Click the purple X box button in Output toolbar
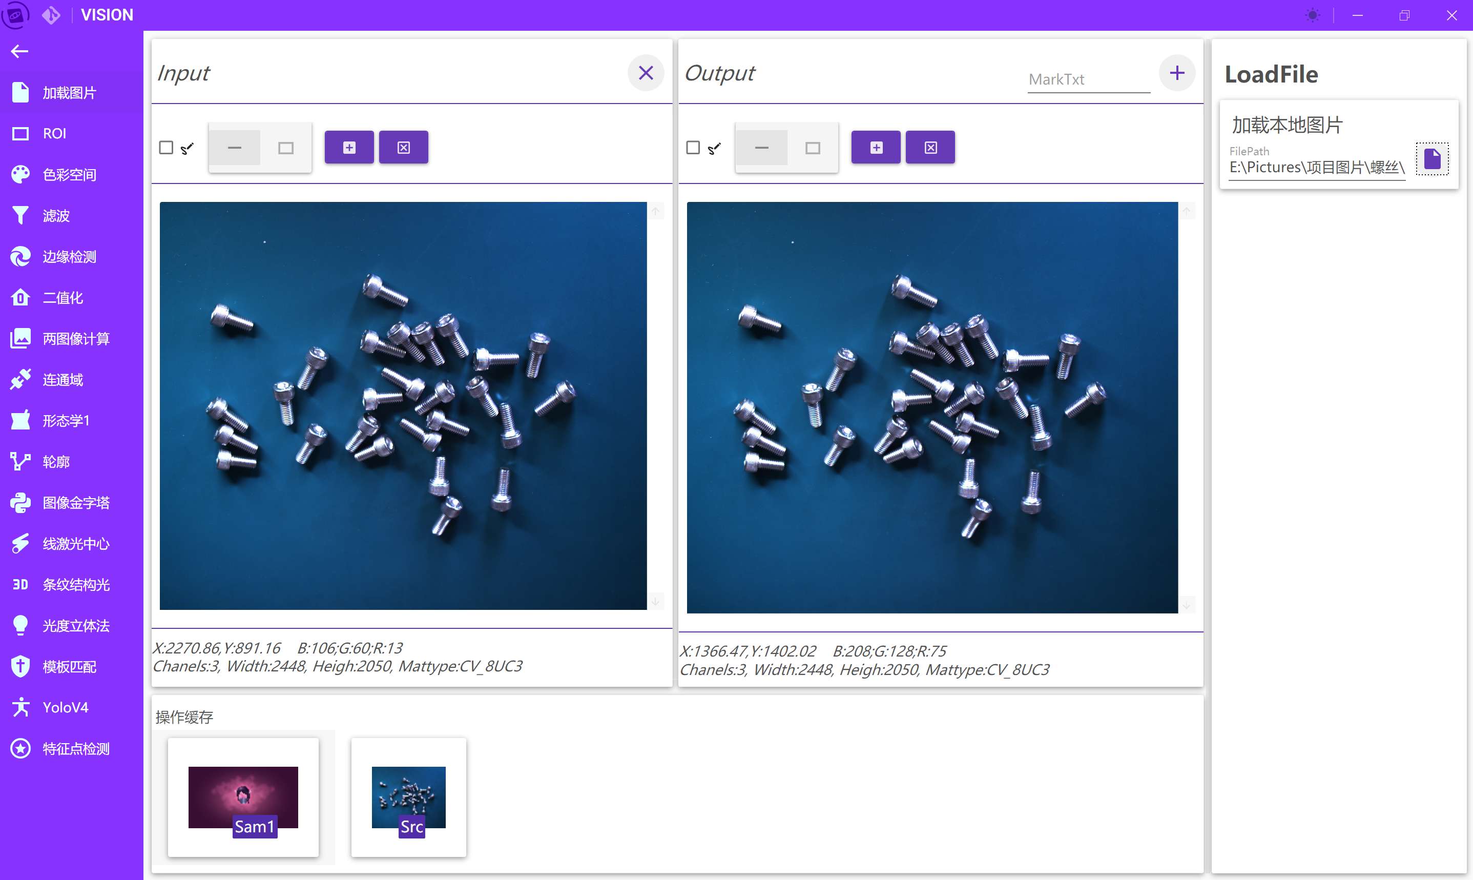The image size is (1473, 880). pos(930,148)
